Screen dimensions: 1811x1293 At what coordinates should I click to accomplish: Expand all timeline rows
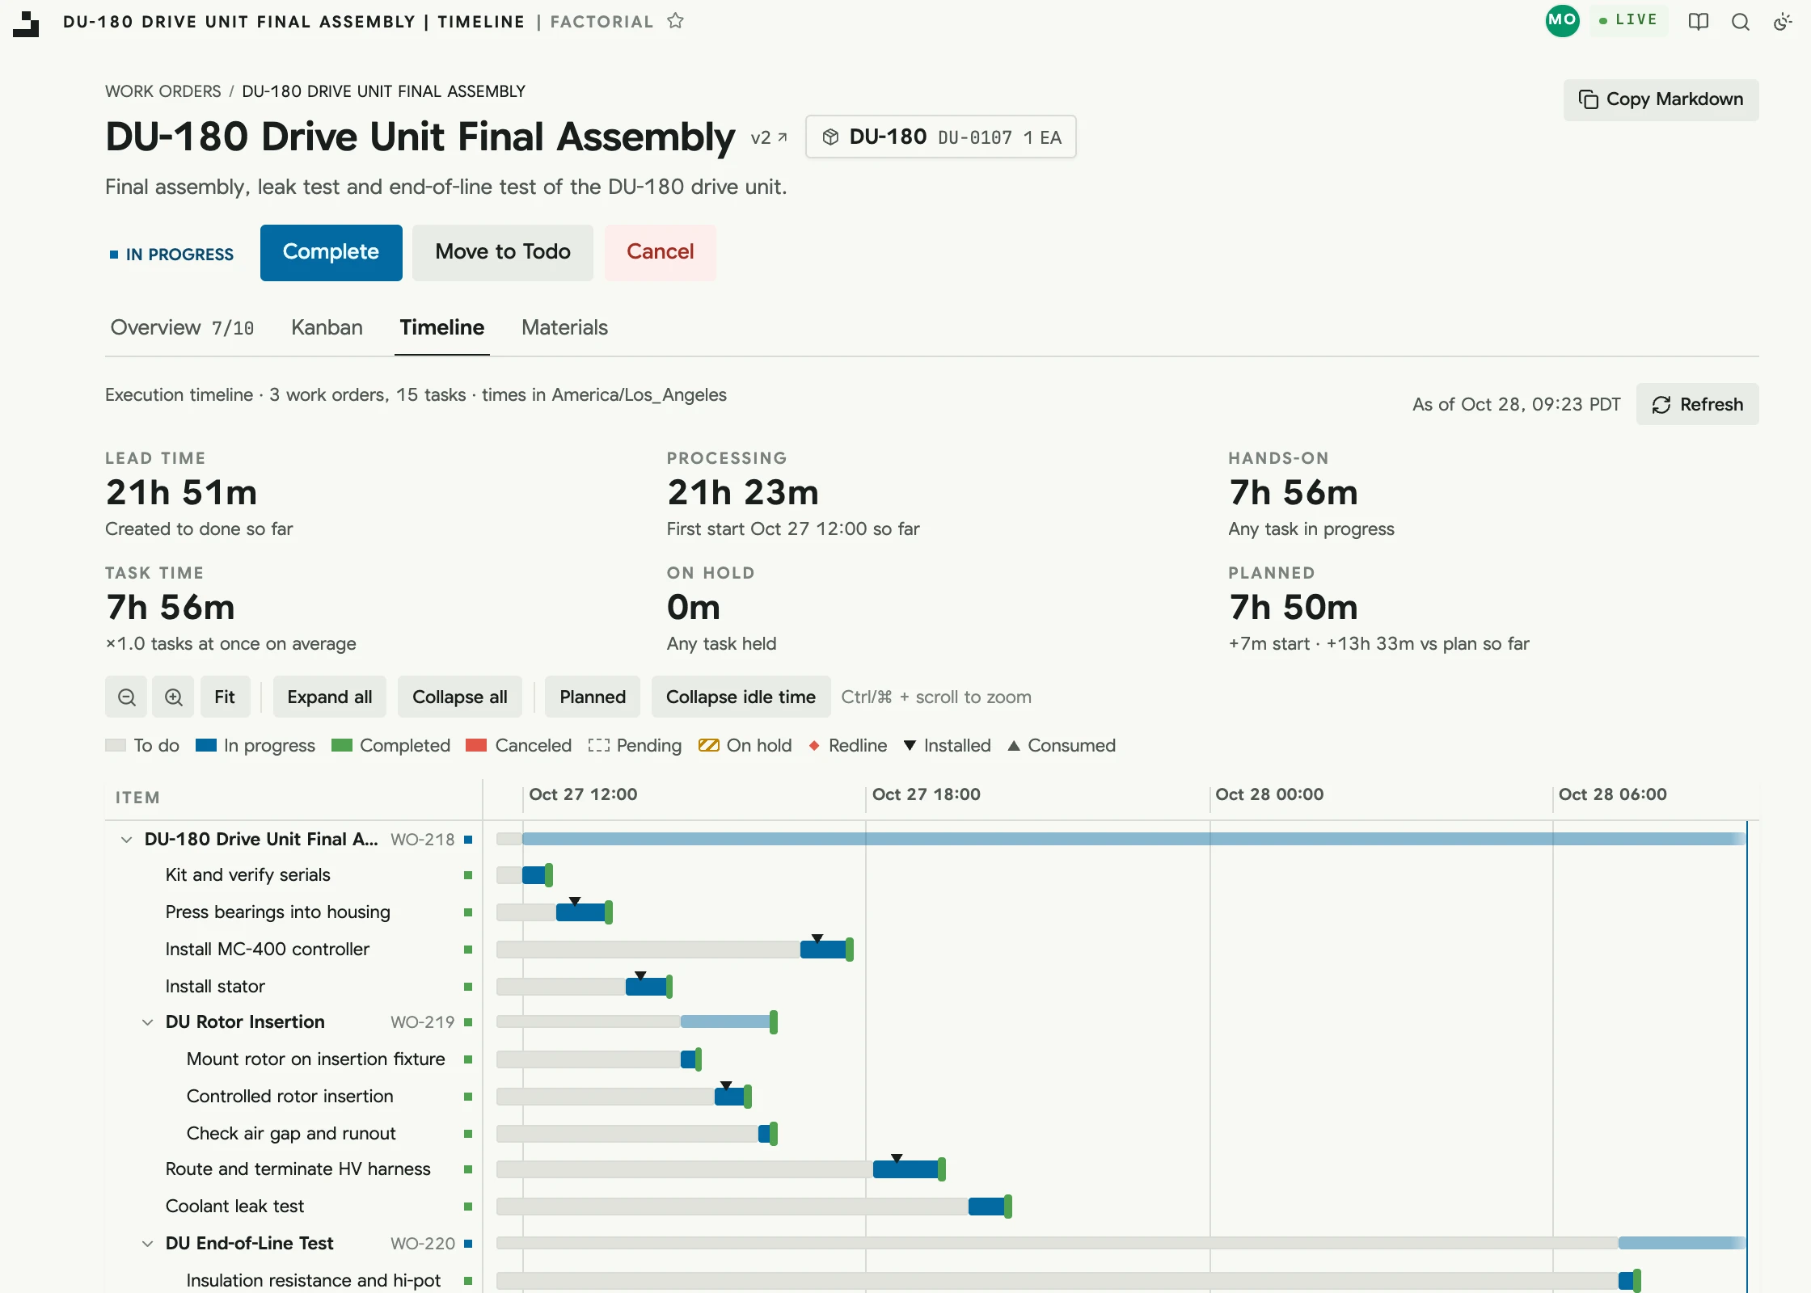[x=329, y=697]
